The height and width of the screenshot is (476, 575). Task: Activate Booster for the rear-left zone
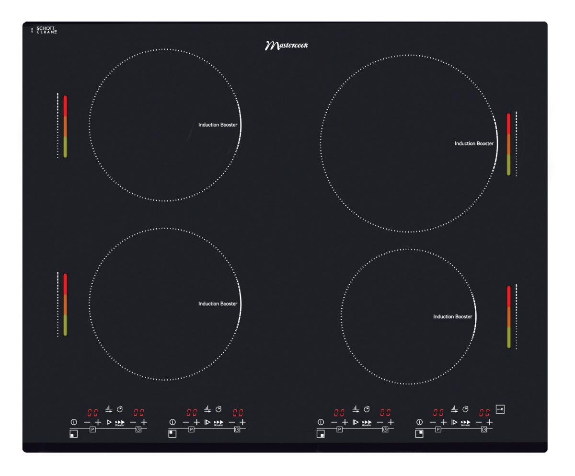coord(218,423)
